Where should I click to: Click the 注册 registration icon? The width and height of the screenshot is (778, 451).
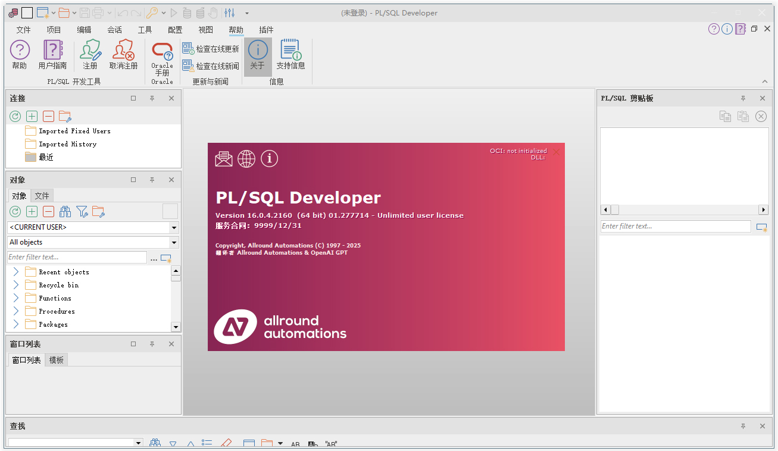coord(90,54)
